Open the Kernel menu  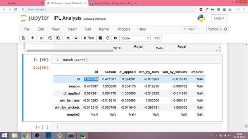coord(104,29)
